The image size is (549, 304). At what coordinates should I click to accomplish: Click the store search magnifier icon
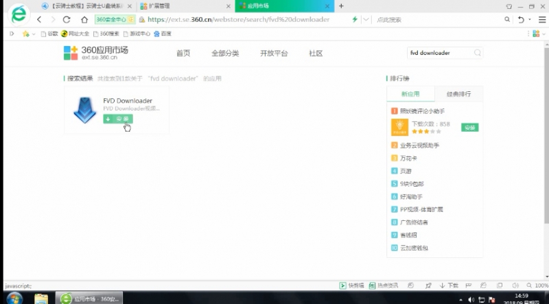tap(477, 53)
